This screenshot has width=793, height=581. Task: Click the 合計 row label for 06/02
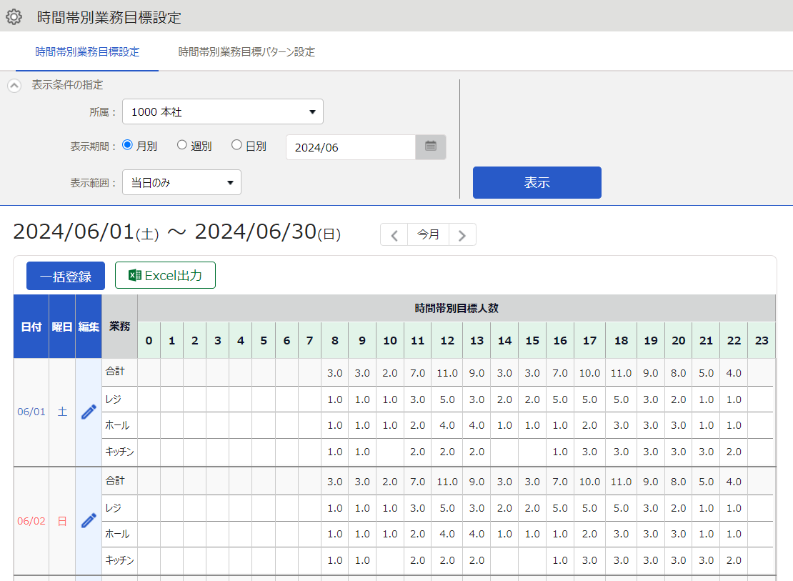pyautogui.click(x=115, y=480)
